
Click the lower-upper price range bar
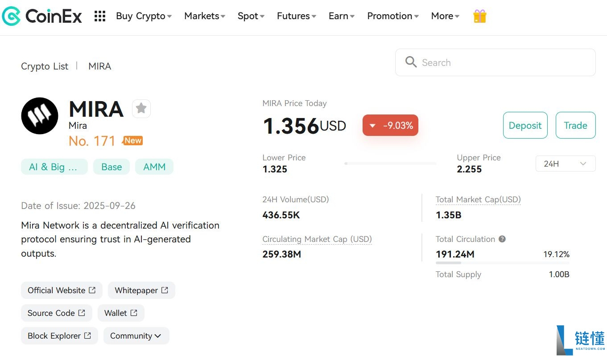point(390,164)
